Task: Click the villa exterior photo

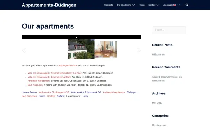Action: click(x=81, y=49)
